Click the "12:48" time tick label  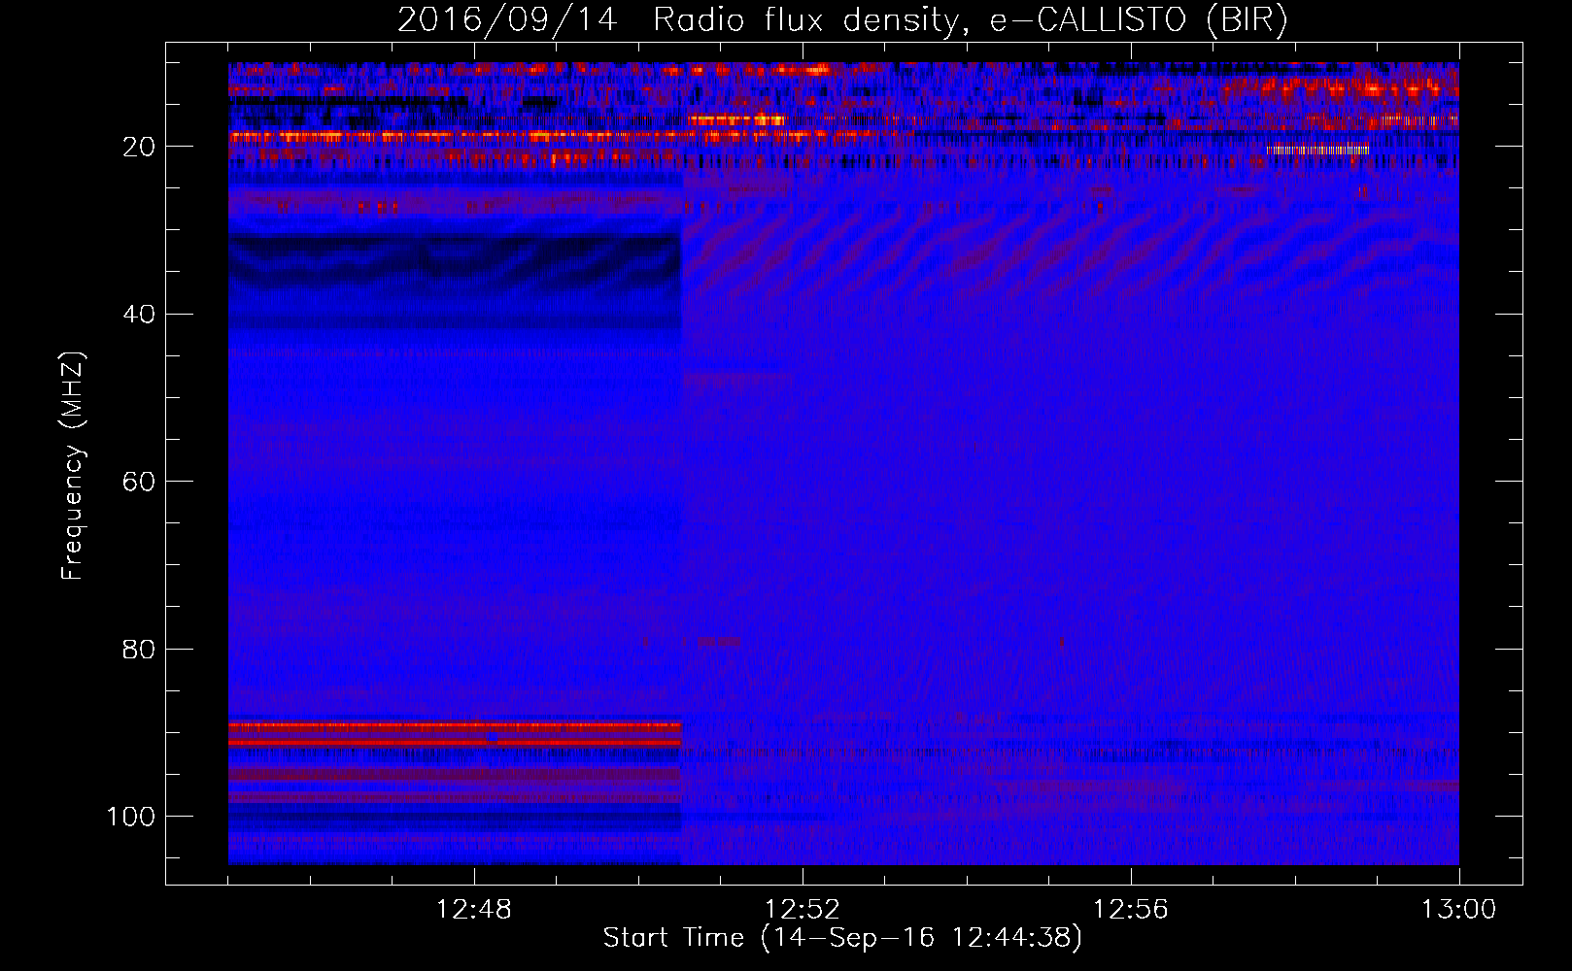click(474, 910)
